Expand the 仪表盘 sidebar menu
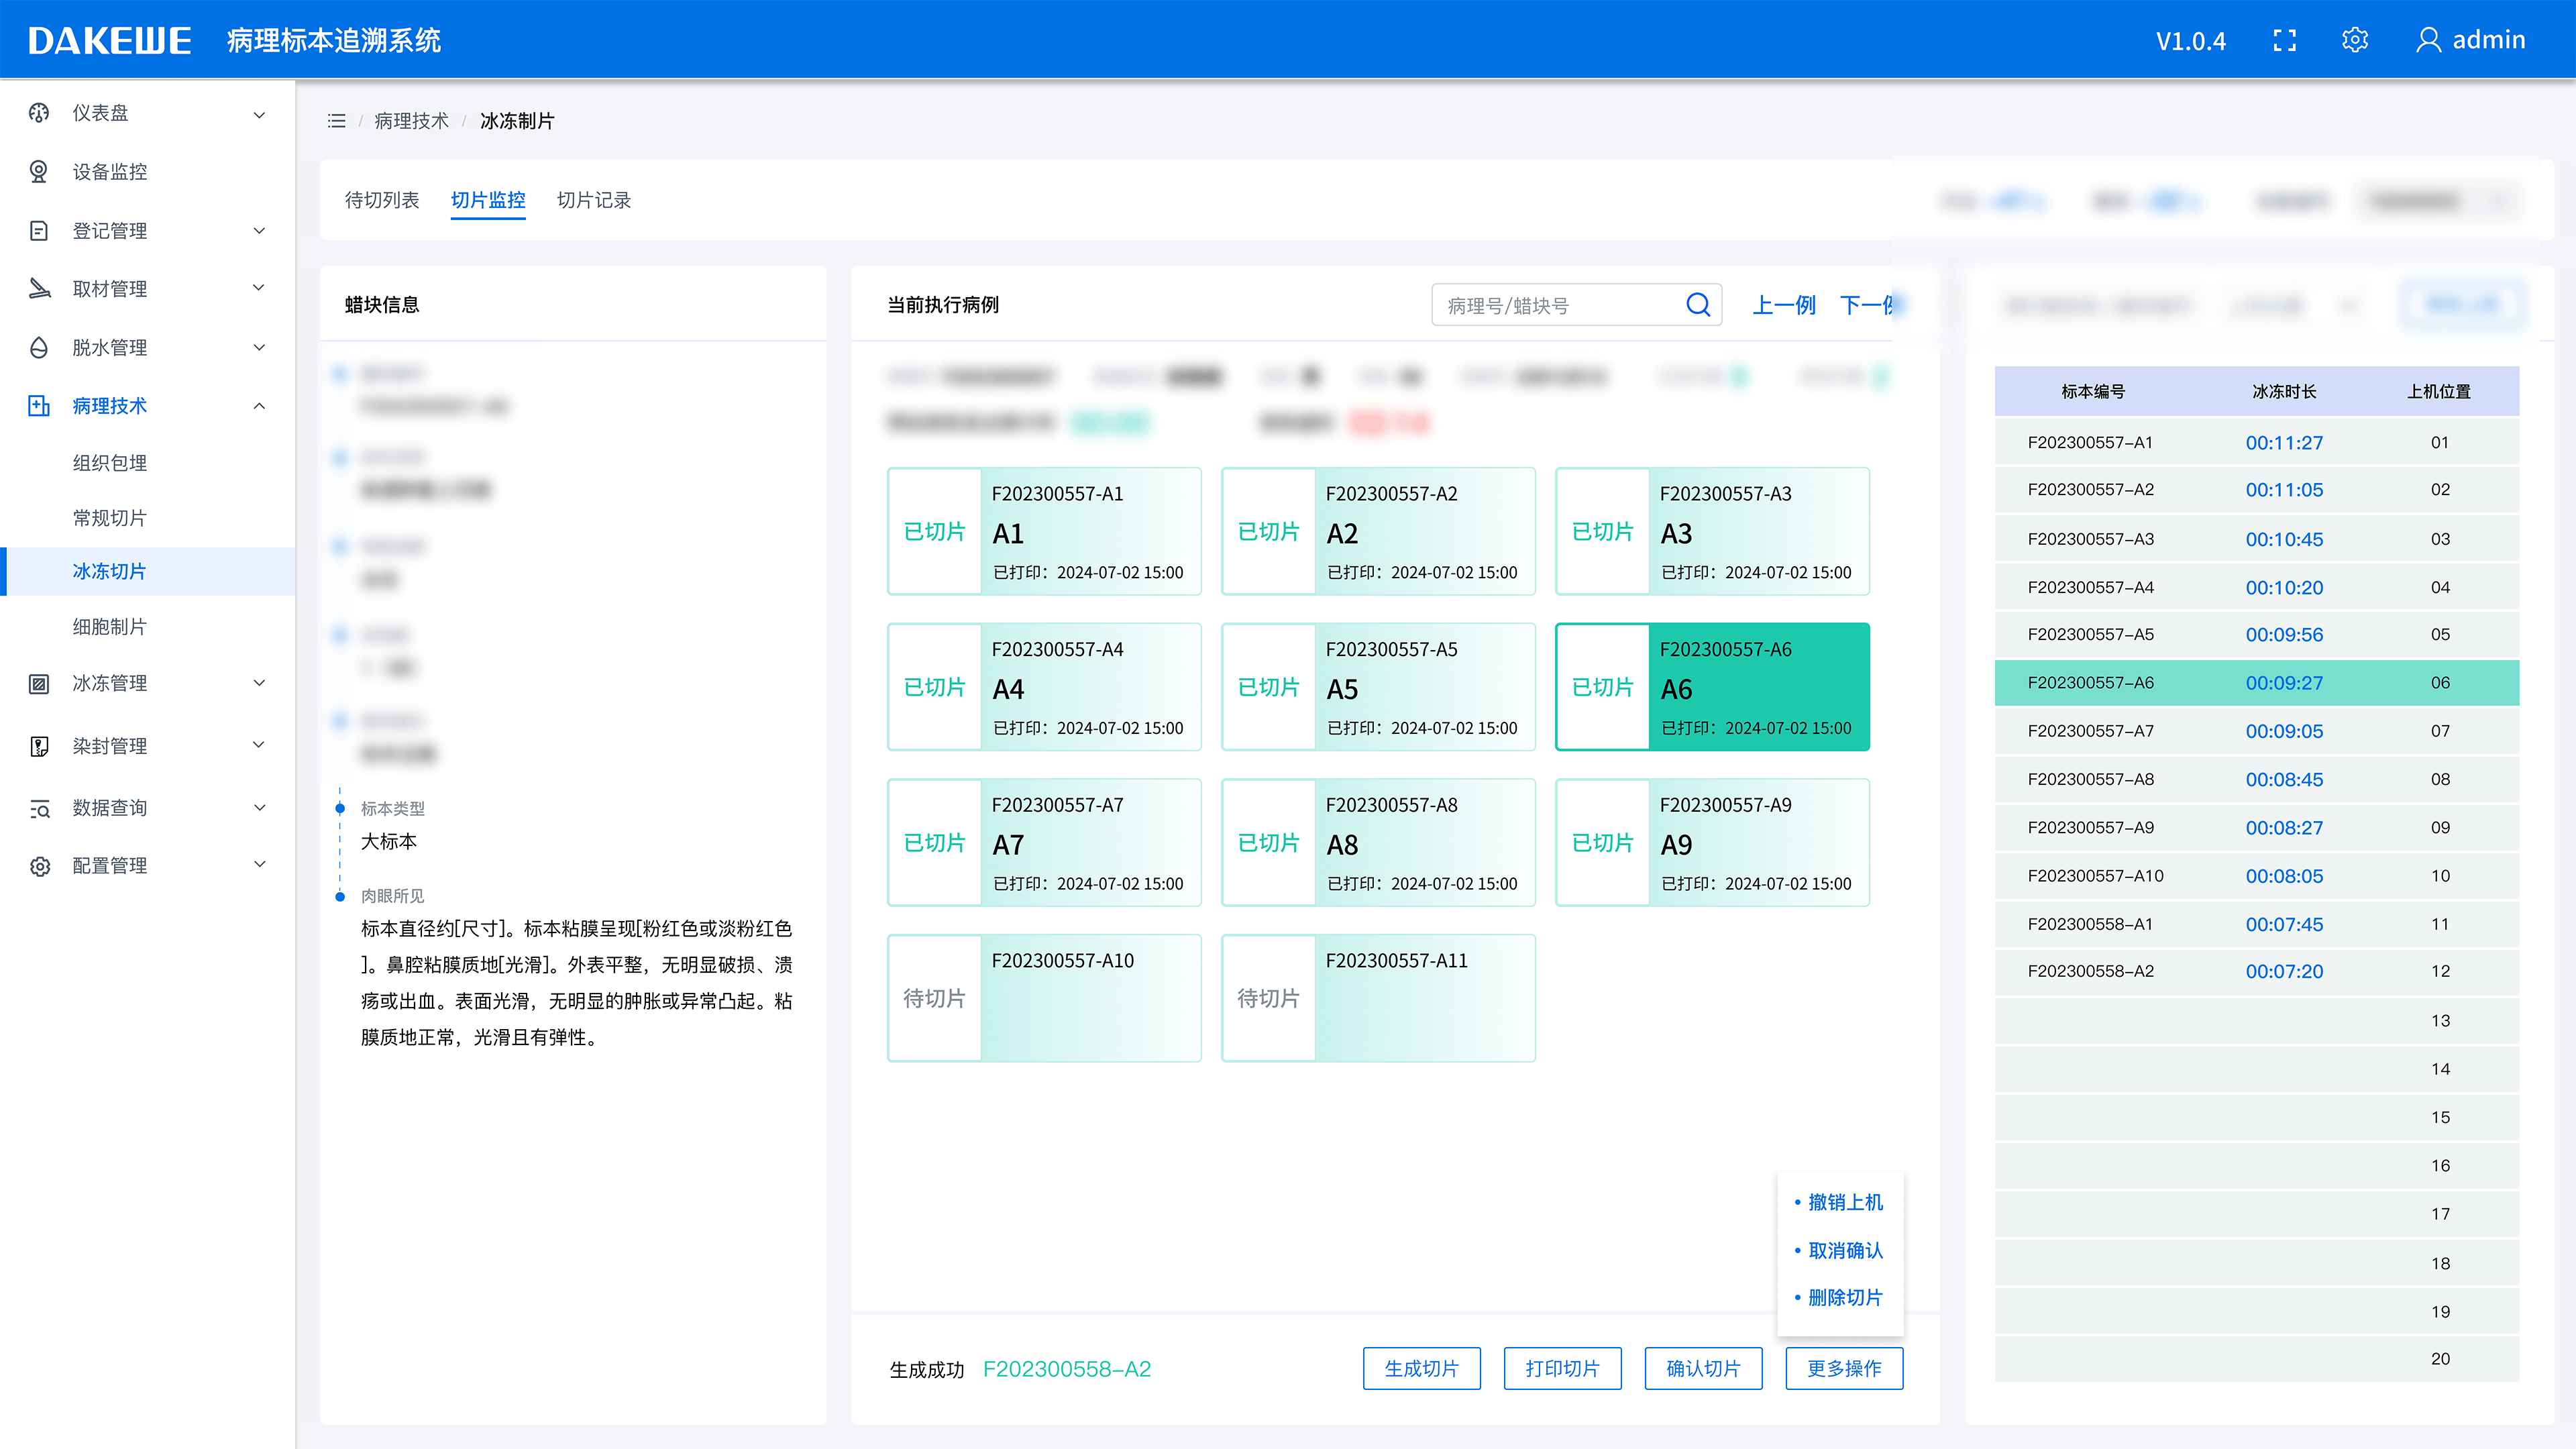Viewport: 2576px width, 1449px height. [259, 114]
